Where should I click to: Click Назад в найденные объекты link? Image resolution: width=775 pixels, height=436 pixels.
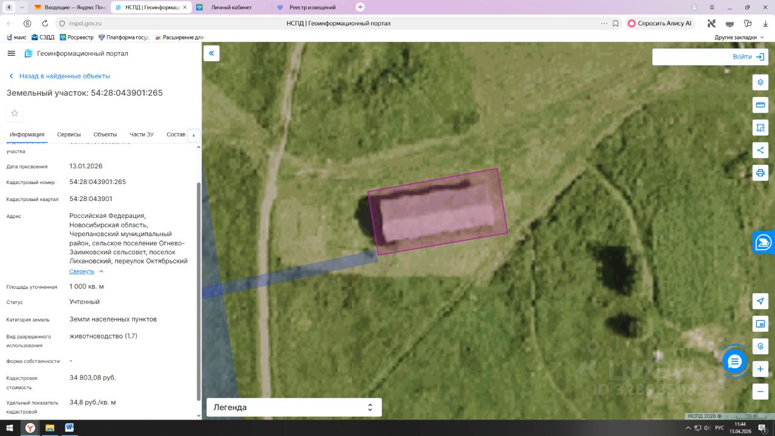pos(59,76)
